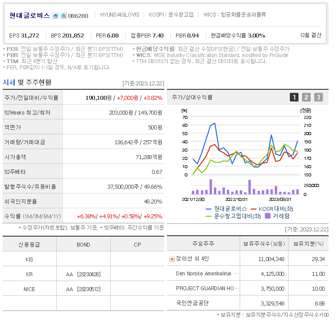
Task: Click the NICE bond rating AA [20230512]
Action: [x=83, y=289]
